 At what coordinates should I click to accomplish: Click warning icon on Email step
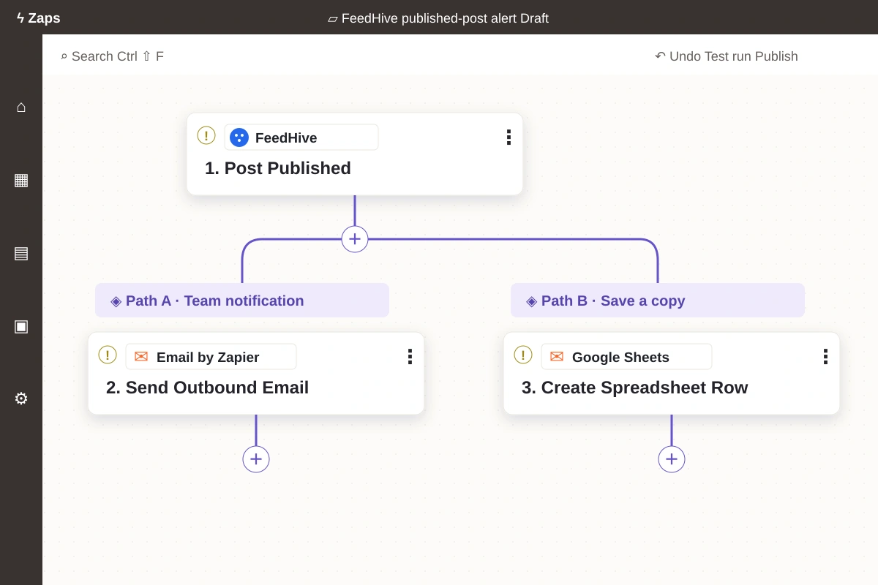click(x=108, y=355)
